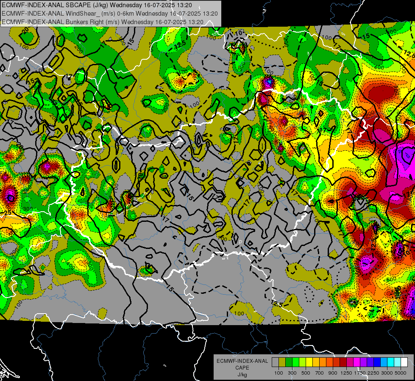Screen dimensions: 415x381
Task: Select the amber legend swatch before 700
Action: tap(316, 362)
